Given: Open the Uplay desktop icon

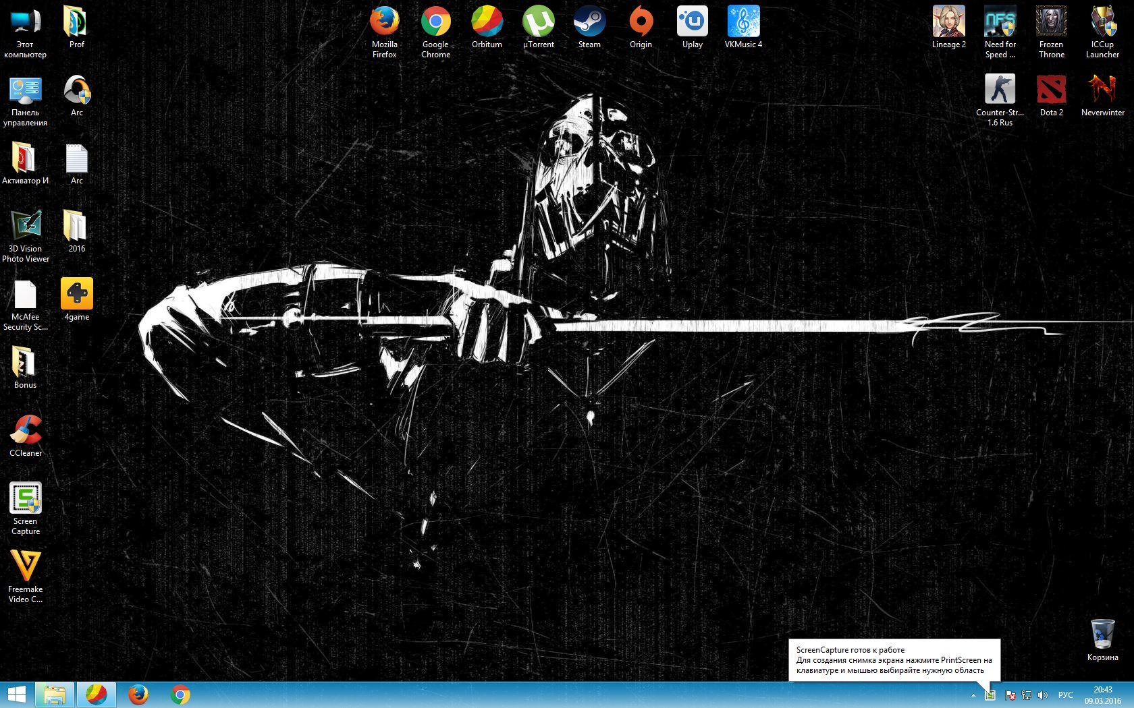Looking at the screenshot, I should [693, 27].
